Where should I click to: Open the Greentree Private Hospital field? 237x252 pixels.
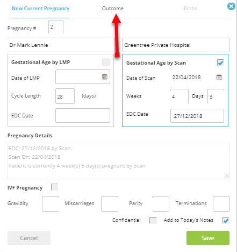[x=176, y=45]
